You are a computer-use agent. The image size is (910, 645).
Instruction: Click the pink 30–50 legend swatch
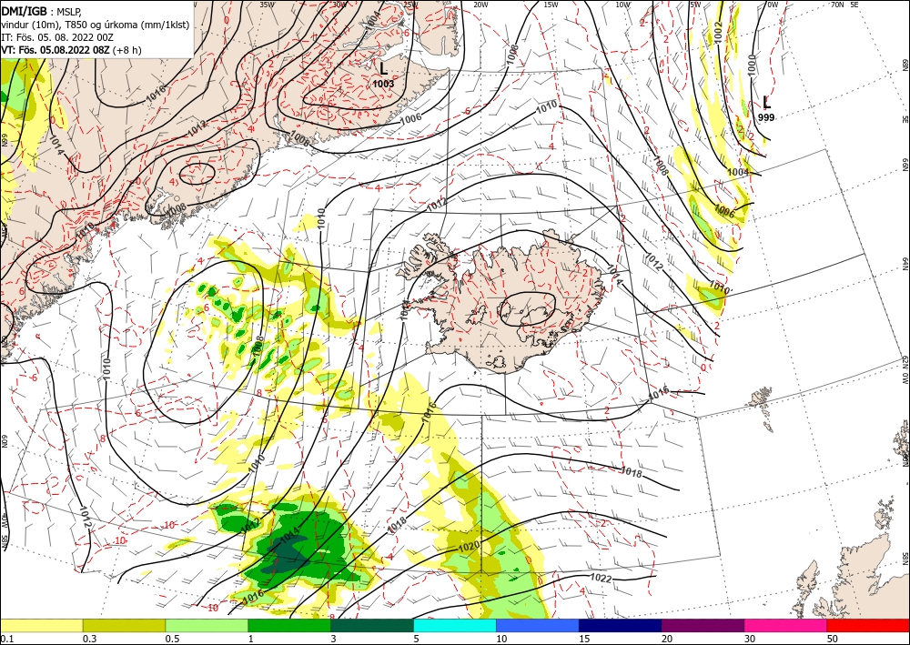pos(786,625)
